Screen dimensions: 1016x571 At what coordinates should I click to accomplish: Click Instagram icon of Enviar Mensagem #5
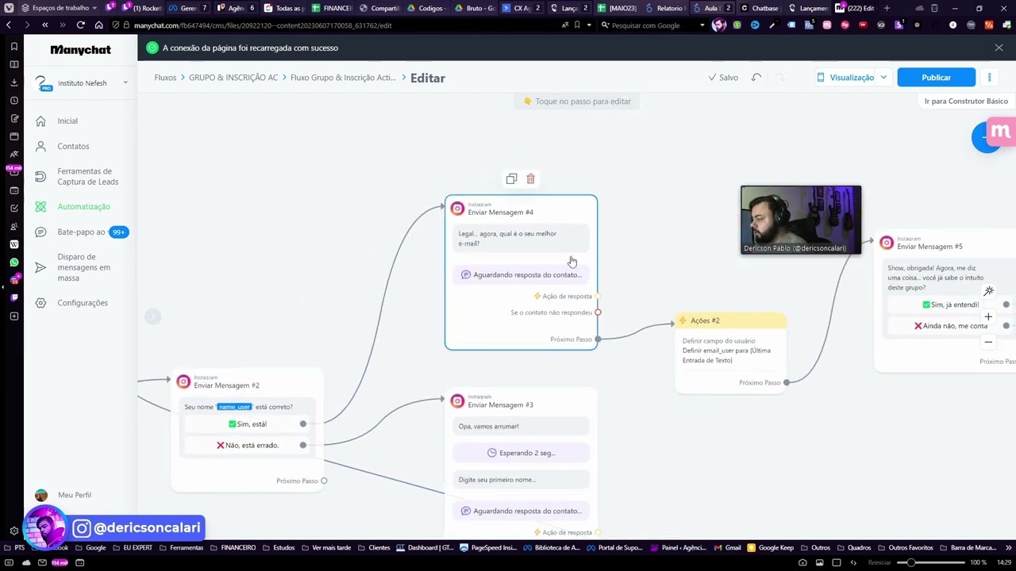click(887, 243)
